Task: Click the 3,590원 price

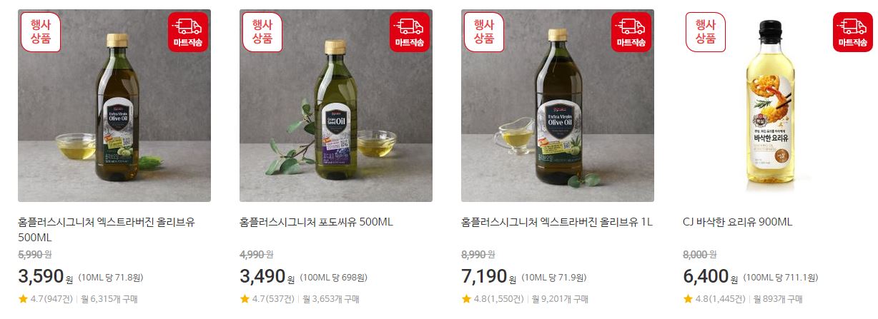Action: pyautogui.click(x=46, y=277)
